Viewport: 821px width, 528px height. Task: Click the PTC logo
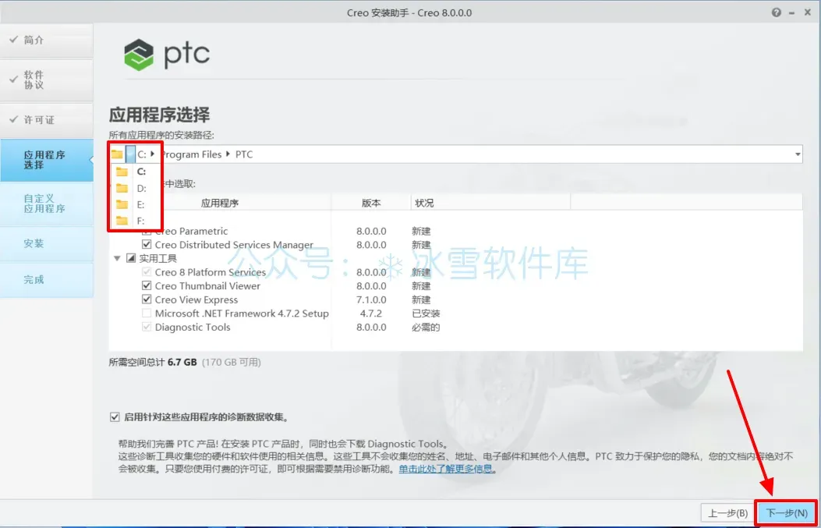tap(167, 54)
